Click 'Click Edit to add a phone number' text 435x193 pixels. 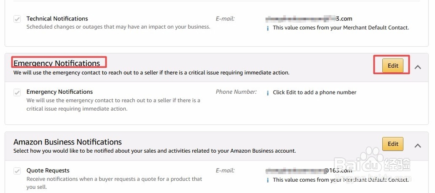[x=315, y=92]
